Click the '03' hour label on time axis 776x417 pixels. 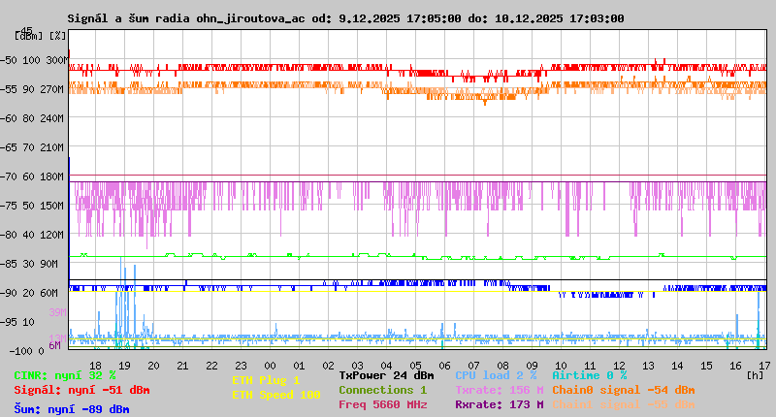[357, 366]
